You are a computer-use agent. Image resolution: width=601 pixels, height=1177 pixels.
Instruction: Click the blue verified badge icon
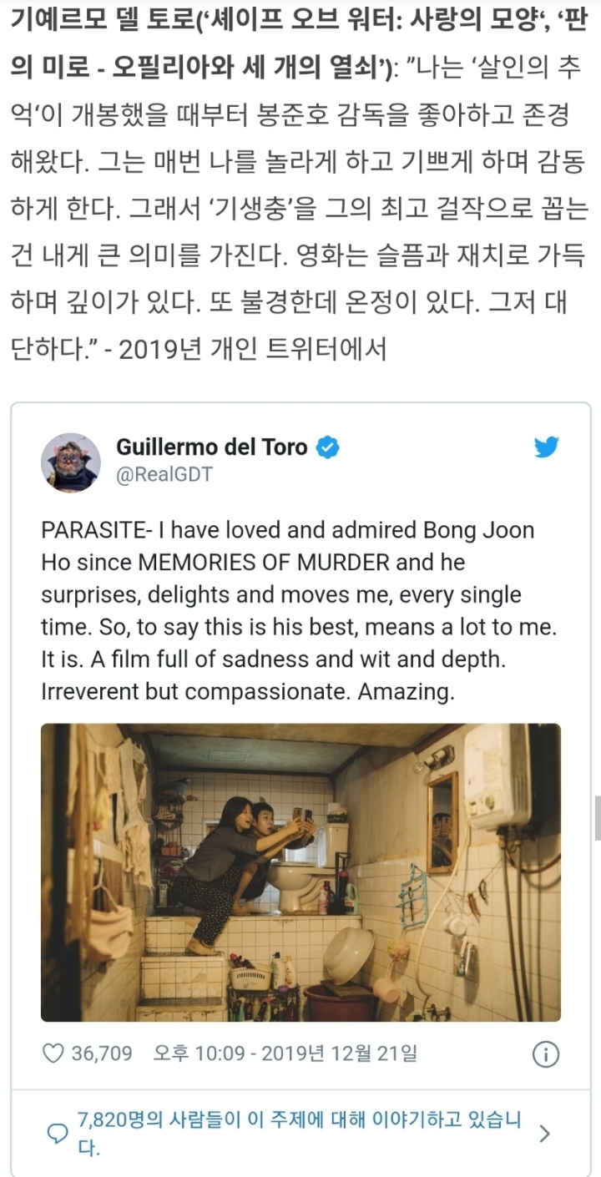click(x=329, y=447)
